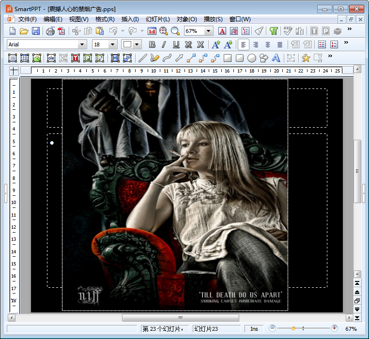Open the redo history dropdown arrow

click(142, 31)
